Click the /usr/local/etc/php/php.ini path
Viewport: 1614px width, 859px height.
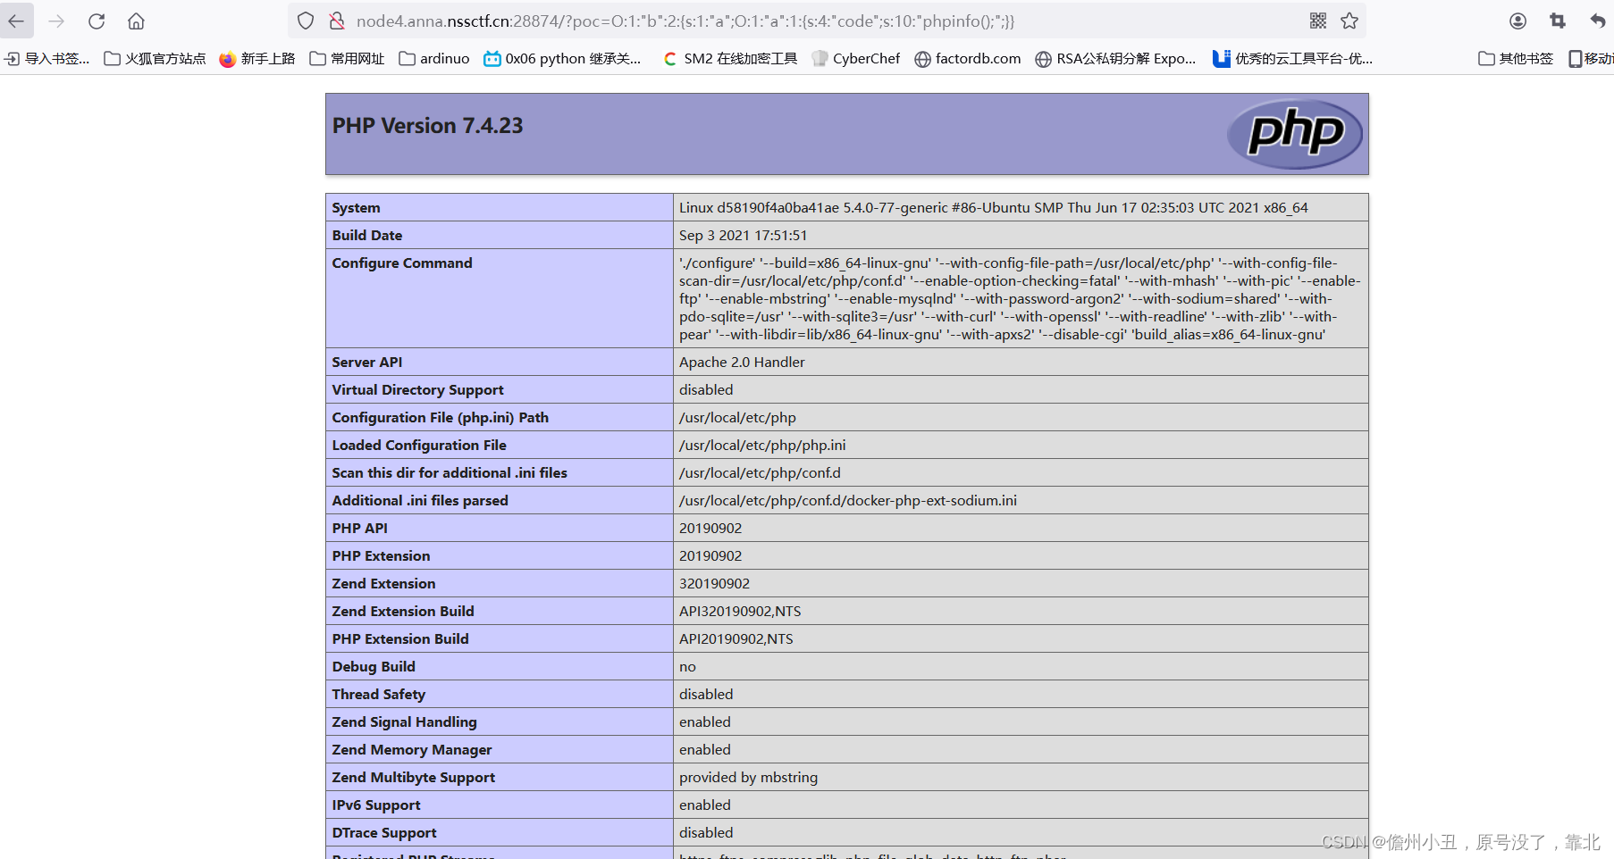pos(762,445)
